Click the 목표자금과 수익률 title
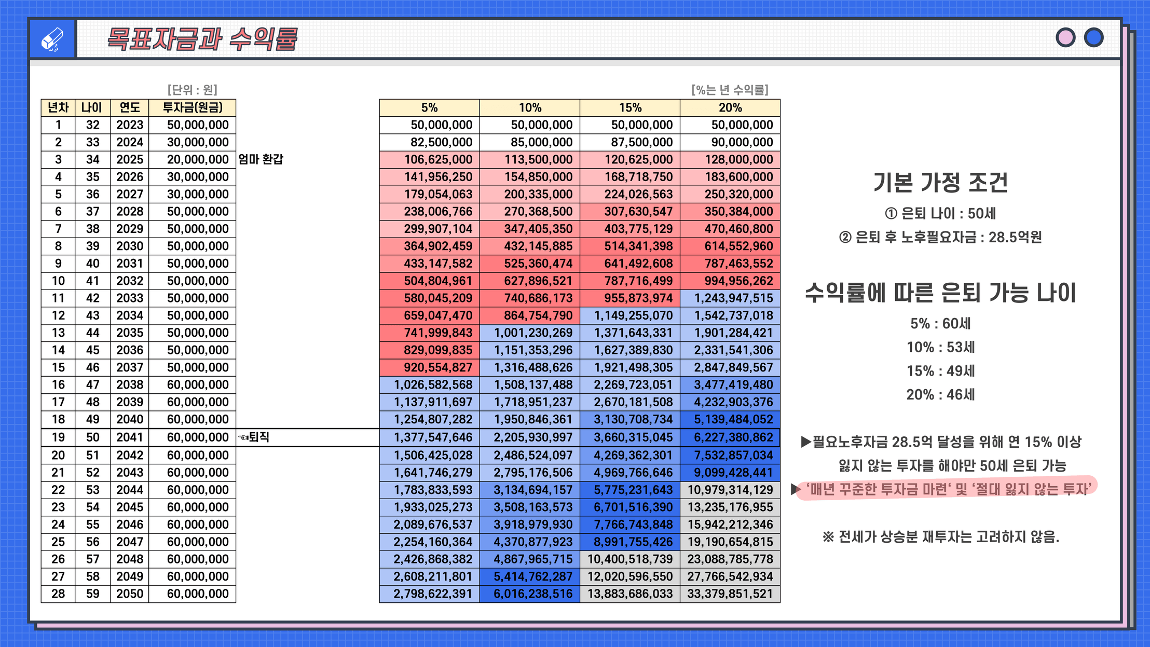1150x647 pixels. (202, 39)
